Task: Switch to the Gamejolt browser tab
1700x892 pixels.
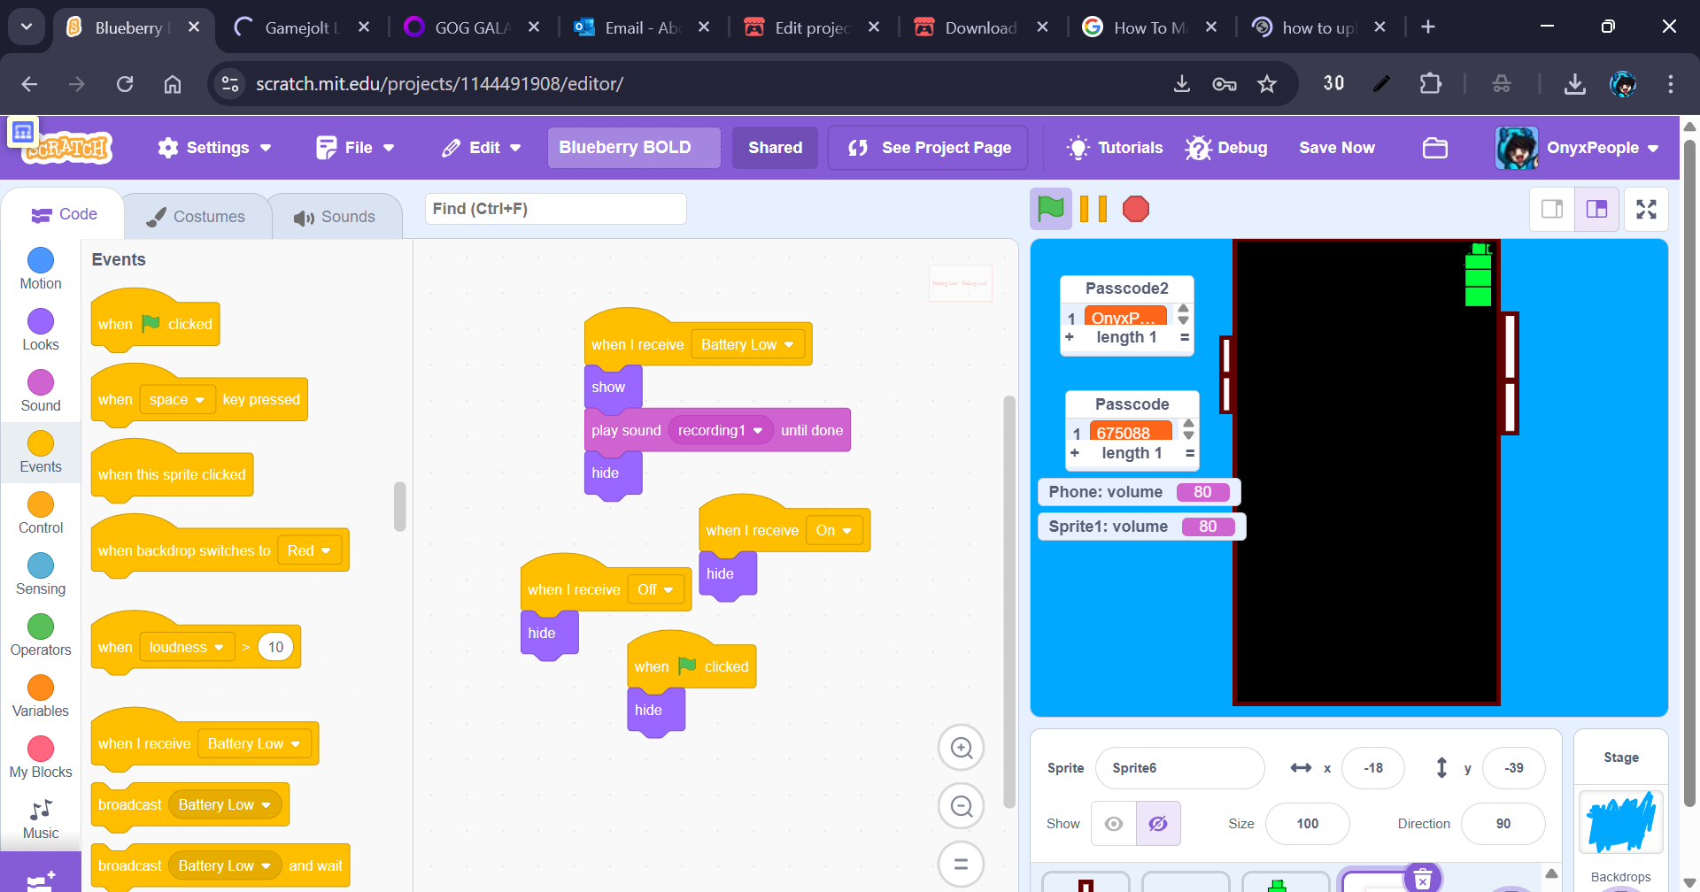Action: pyautogui.click(x=301, y=27)
